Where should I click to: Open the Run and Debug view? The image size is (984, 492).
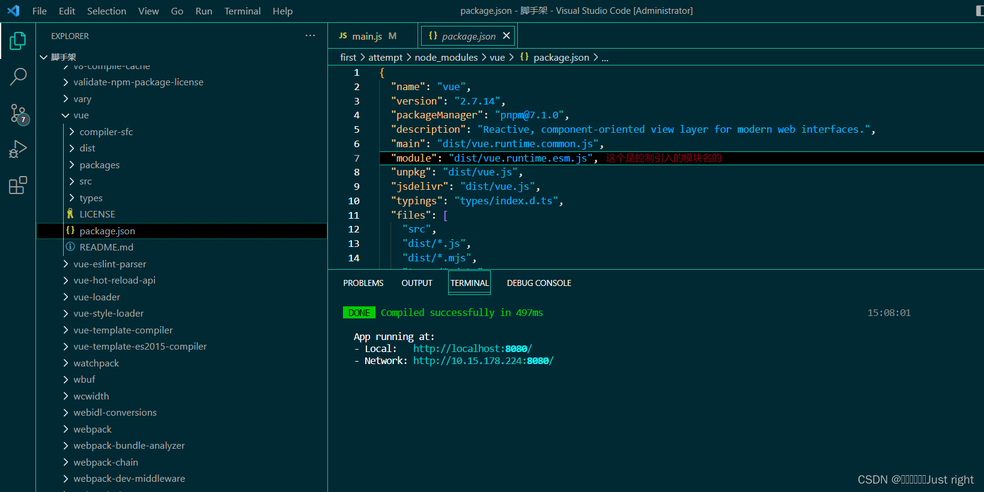click(x=18, y=149)
